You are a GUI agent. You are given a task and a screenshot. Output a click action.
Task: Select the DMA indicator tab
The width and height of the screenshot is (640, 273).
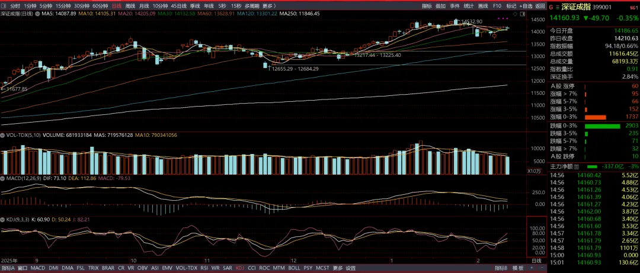tap(67, 268)
